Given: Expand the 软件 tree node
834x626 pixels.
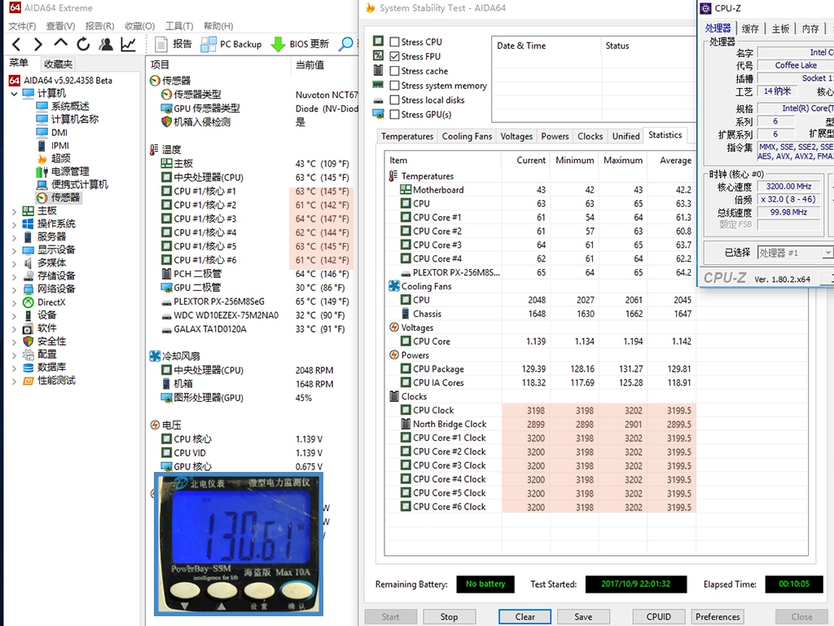Looking at the screenshot, I should (x=15, y=328).
